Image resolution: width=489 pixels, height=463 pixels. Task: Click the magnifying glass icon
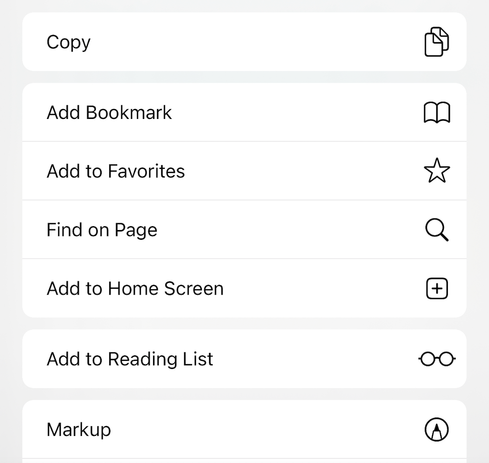(436, 230)
